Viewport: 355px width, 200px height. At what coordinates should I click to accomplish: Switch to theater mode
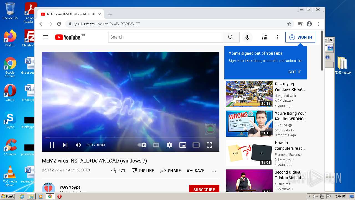[196, 145]
